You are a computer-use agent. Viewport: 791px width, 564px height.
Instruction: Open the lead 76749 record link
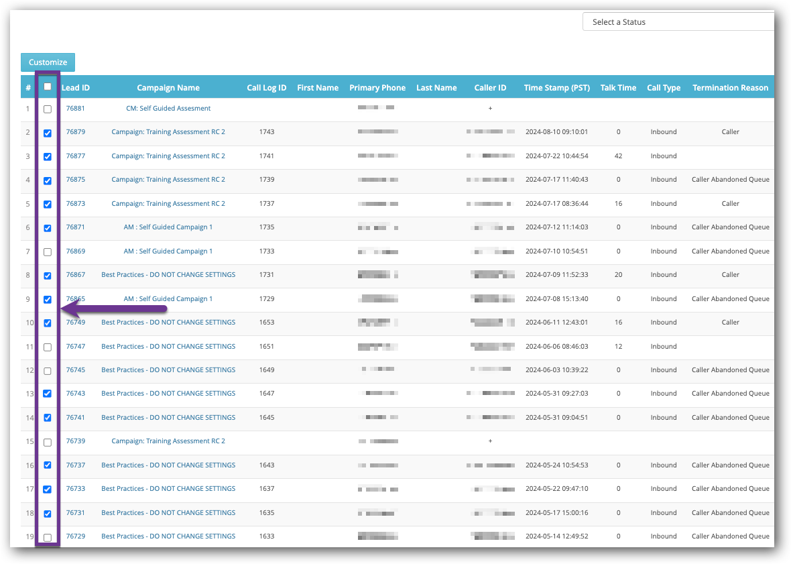[76, 322]
